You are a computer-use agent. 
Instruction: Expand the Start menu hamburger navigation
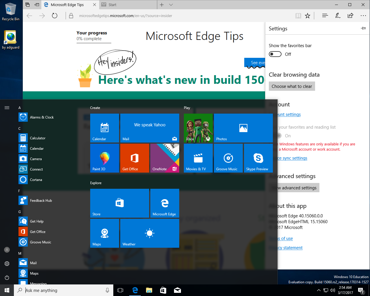tap(7, 108)
